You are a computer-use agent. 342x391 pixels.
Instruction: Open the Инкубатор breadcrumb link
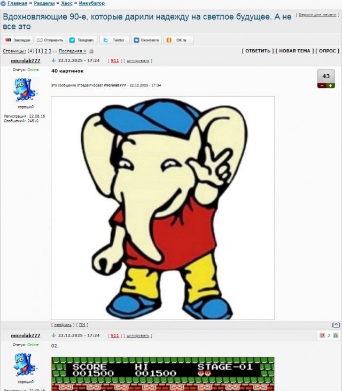(x=91, y=3)
